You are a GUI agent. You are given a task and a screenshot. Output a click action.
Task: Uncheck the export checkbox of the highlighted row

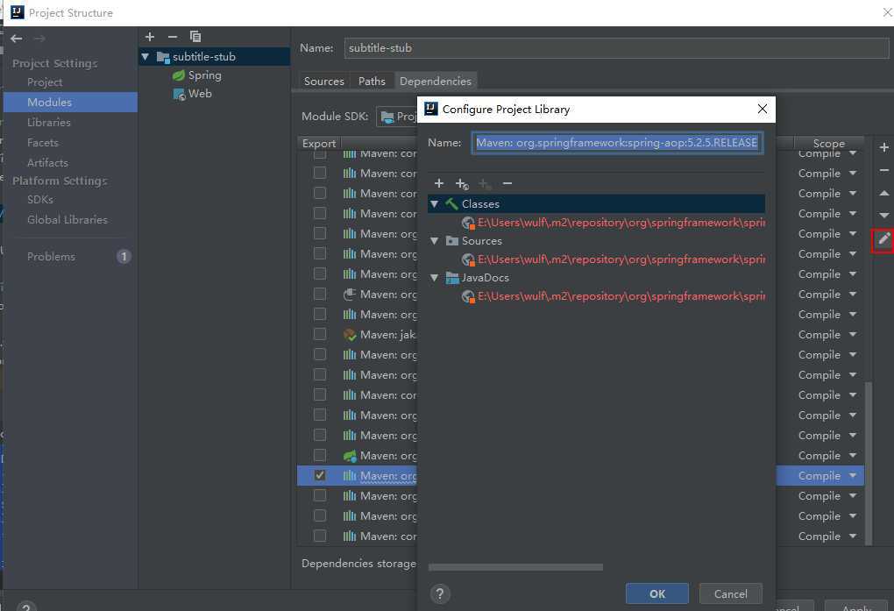[320, 475]
